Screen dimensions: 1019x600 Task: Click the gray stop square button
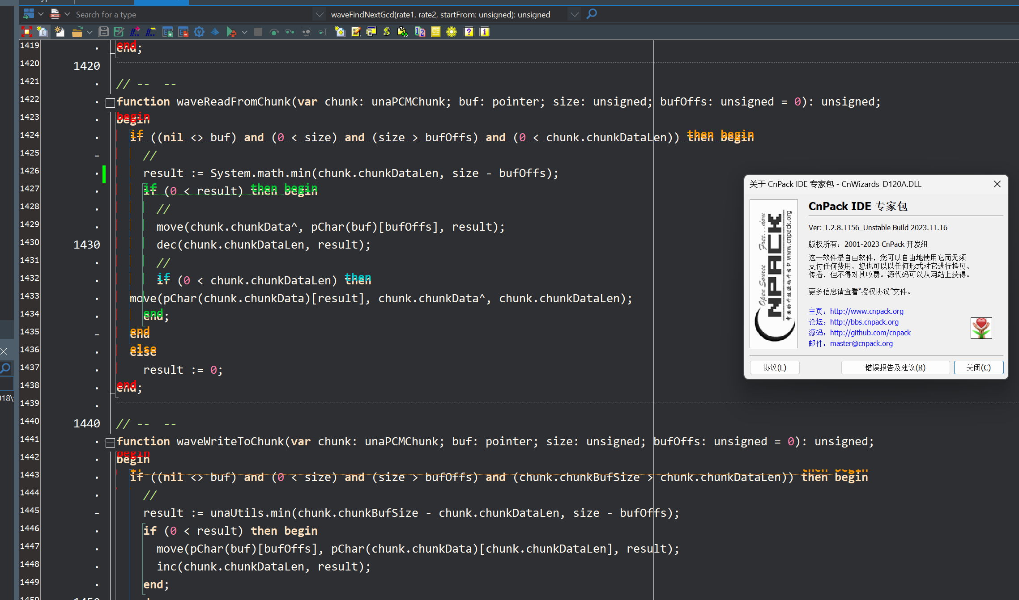click(258, 32)
